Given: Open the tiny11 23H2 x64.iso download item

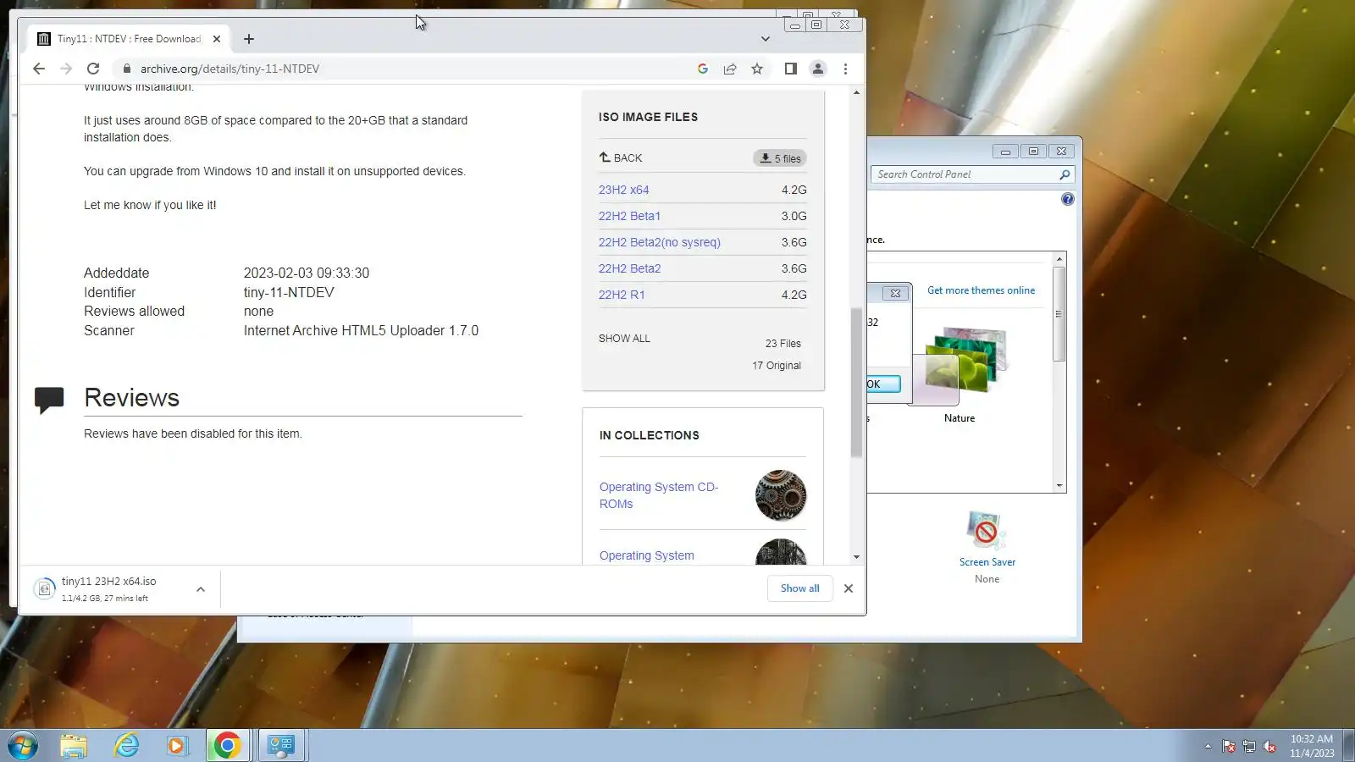Looking at the screenshot, I should tap(108, 588).
